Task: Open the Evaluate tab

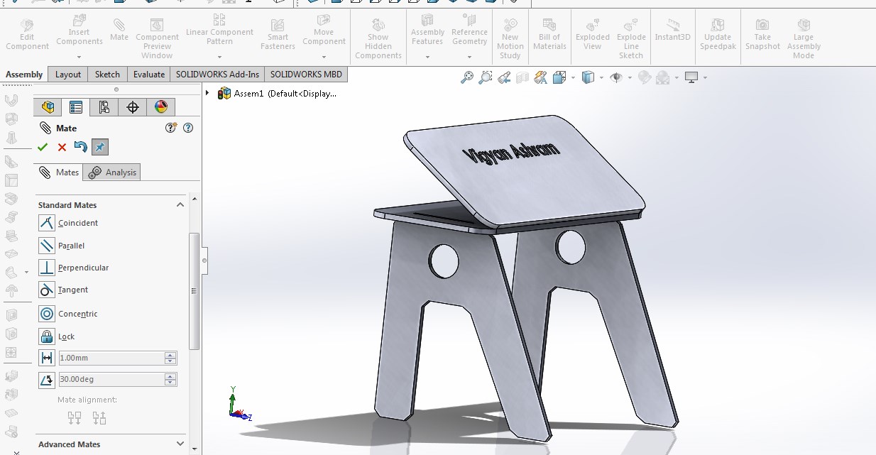Action: click(149, 75)
